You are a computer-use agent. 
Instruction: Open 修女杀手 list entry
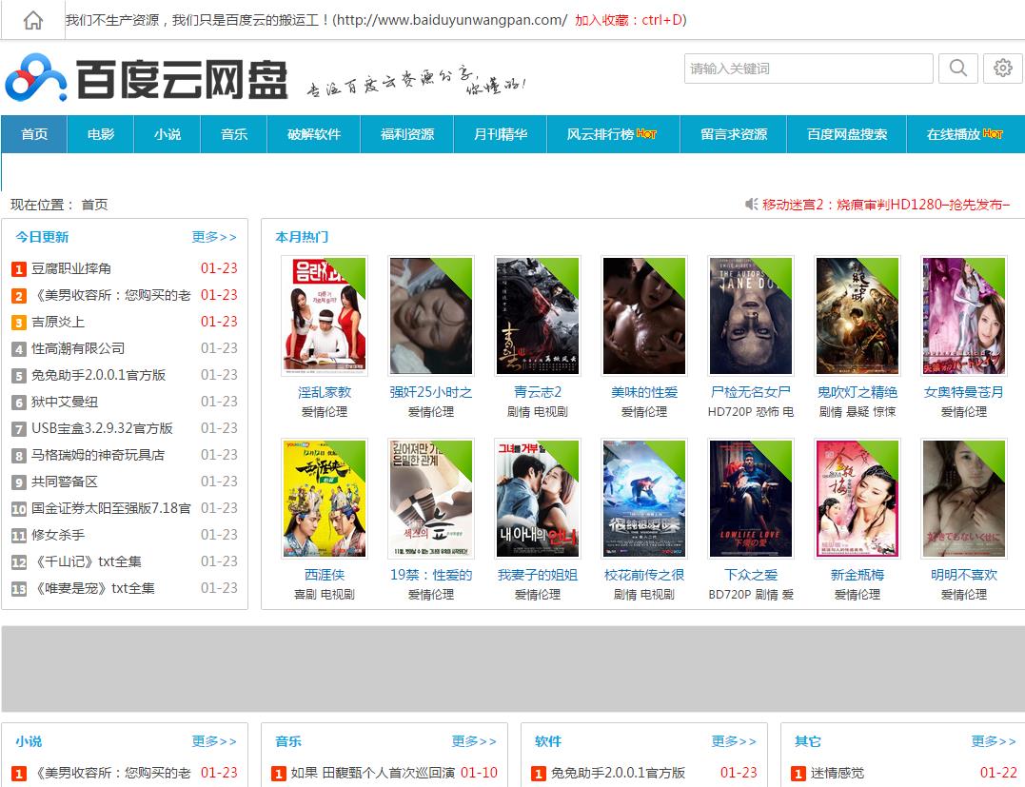(58, 535)
